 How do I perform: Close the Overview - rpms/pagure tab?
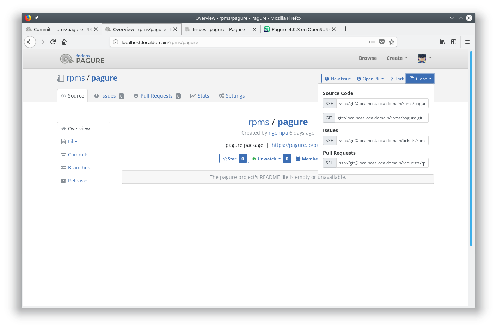pyautogui.click(x=175, y=29)
